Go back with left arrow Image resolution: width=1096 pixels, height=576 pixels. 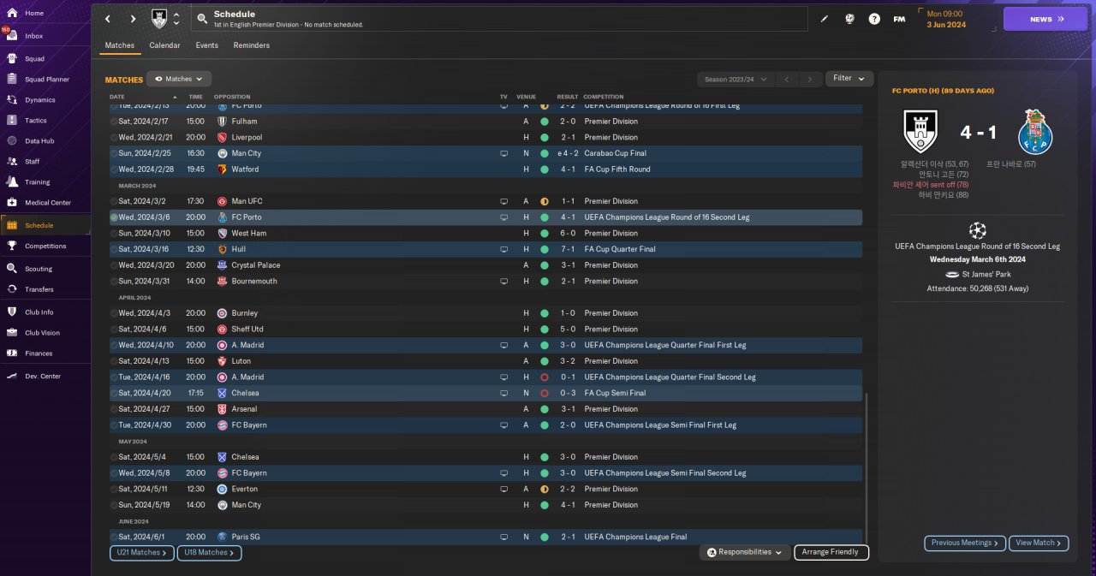click(108, 19)
